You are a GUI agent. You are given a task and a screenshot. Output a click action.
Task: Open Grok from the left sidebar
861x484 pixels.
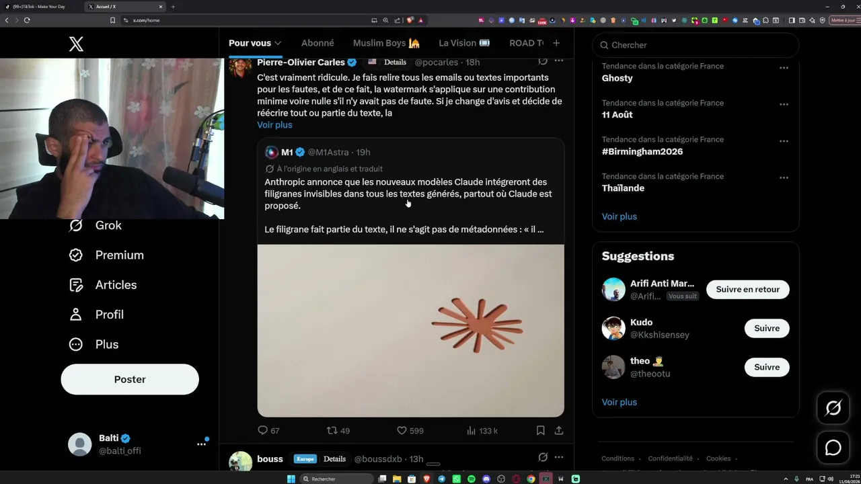[96, 226]
